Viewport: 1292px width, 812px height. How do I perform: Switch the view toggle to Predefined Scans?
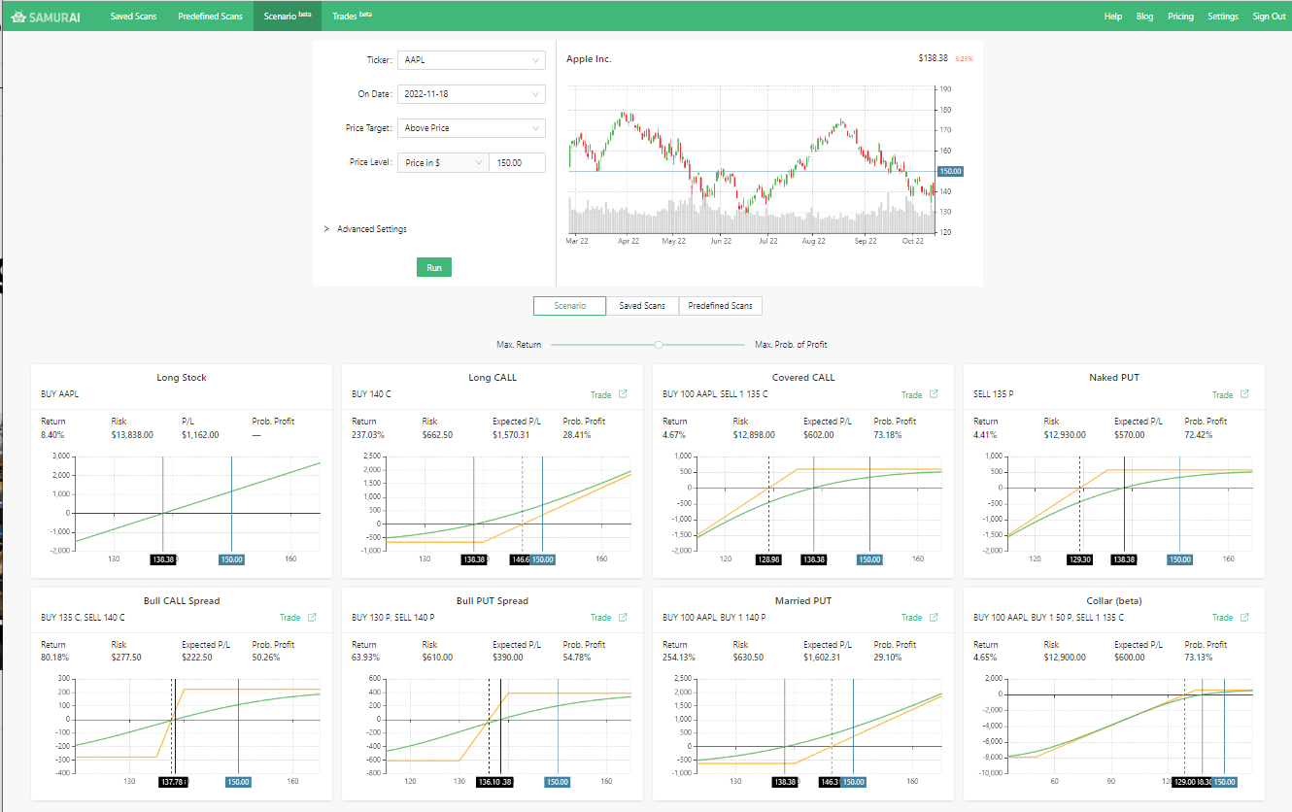[x=720, y=306]
